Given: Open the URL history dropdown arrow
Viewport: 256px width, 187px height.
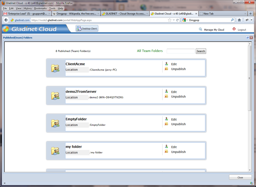Looking at the screenshot, I should pos(174,20).
